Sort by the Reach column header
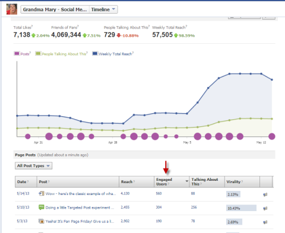This screenshot has width=285, height=233. (137, 182)
